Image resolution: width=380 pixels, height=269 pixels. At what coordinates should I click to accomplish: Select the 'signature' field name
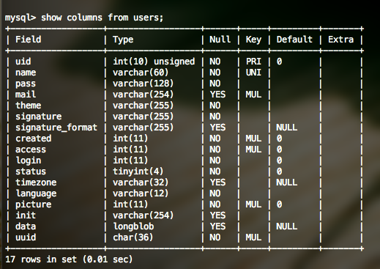point(39,117)
